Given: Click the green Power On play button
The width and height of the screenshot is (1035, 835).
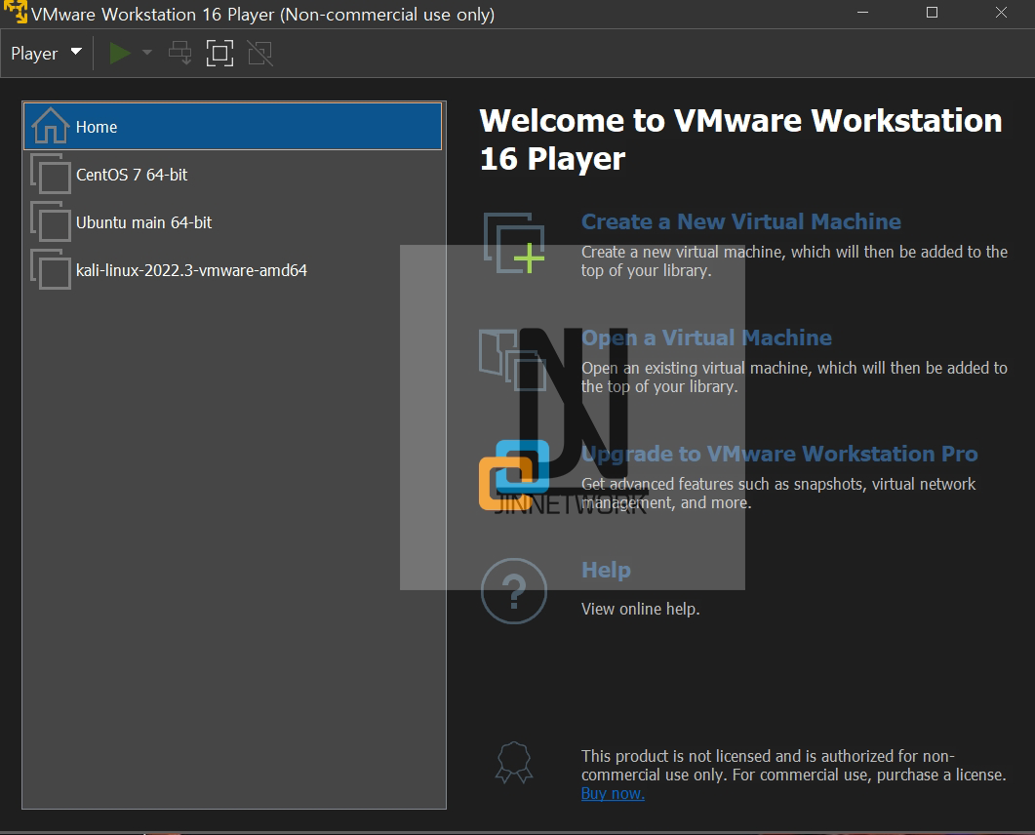Looking at the screenshot, I should pyautogui.click(x=119, y=53).
